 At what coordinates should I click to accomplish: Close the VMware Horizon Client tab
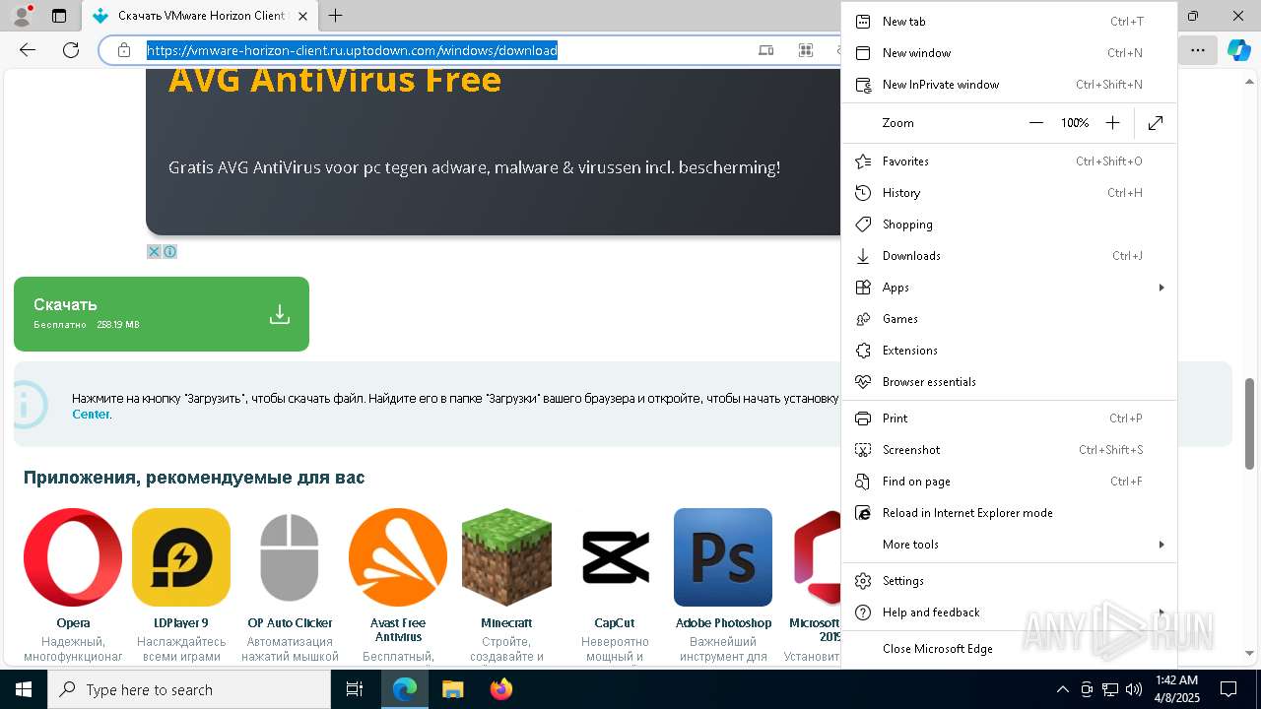[x=302, y=16]
